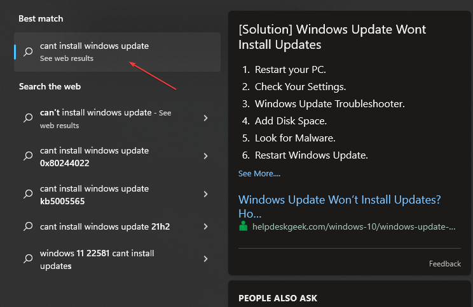Click '[Solution] Windows Update Wont Install Updates' heading
Viewport: 473px width, 307px height.
pos(332,37)
